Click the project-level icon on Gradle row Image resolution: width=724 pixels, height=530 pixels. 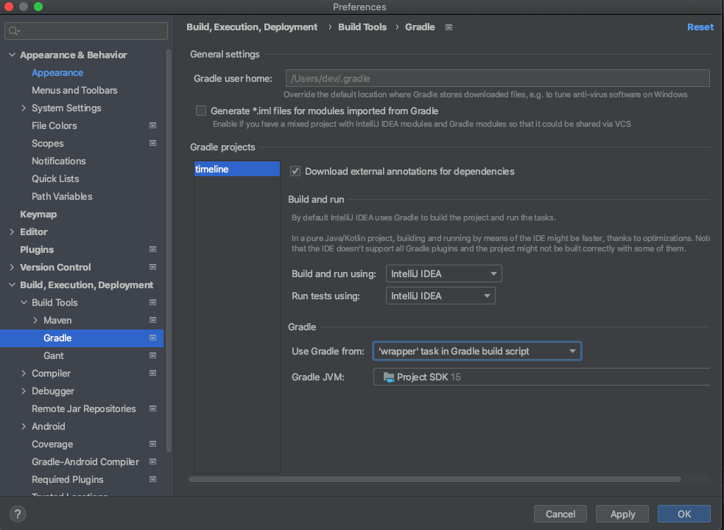(152, 338)
